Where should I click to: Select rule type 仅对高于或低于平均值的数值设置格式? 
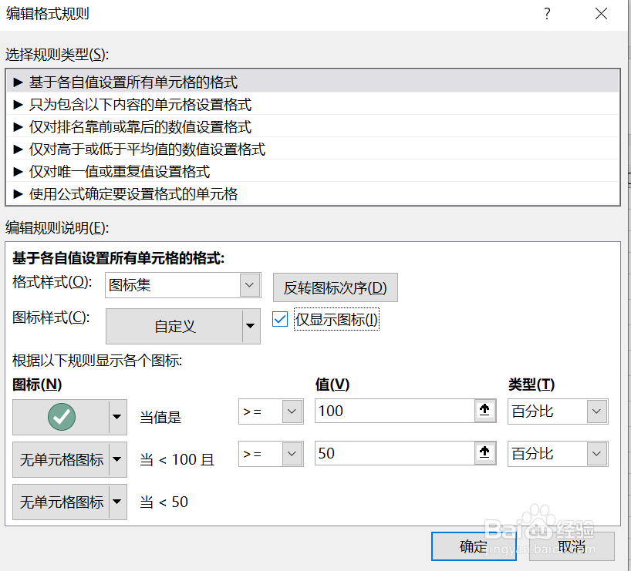point(312,149)
